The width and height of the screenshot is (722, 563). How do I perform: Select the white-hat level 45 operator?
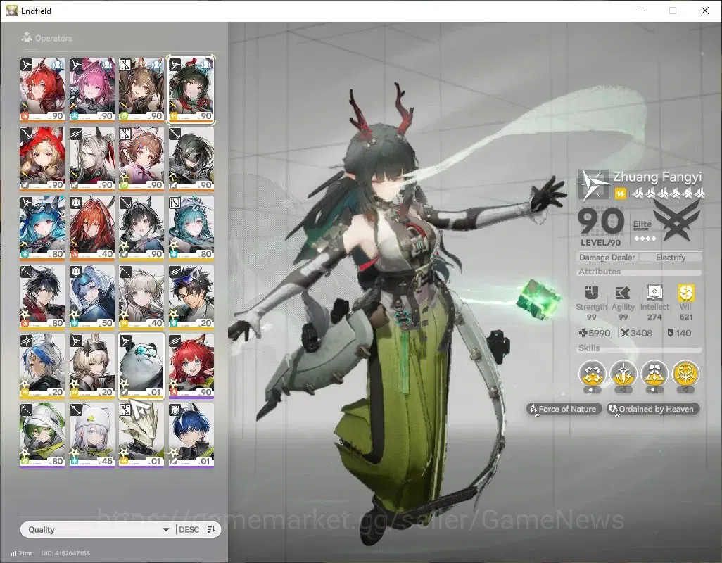pos(91,434)
